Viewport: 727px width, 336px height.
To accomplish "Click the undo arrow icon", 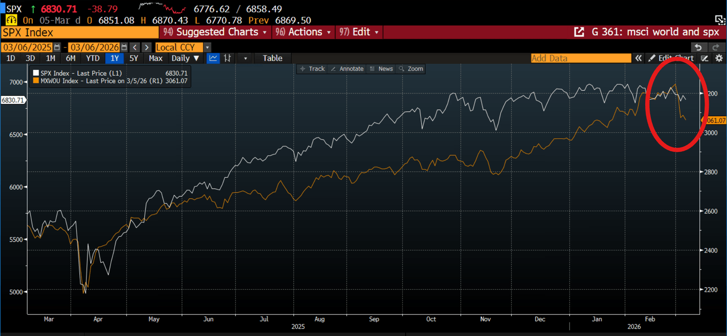I will point(698,47).
